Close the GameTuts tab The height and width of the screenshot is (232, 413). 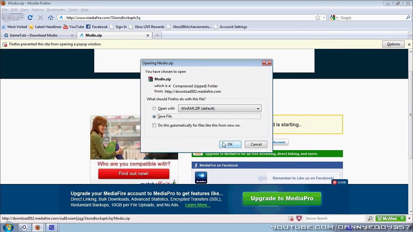[72, 35]
